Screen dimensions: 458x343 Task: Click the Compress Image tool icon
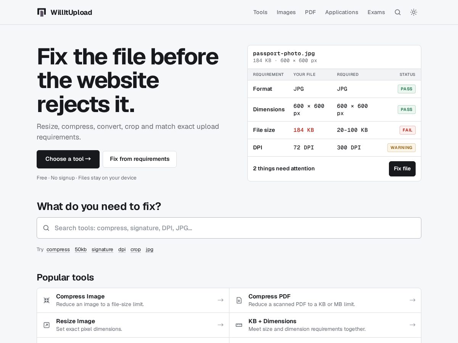coord(47,300)
